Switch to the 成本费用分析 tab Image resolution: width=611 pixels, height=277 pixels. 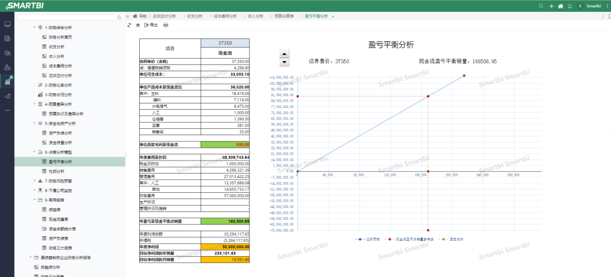(x=225, y=16)
